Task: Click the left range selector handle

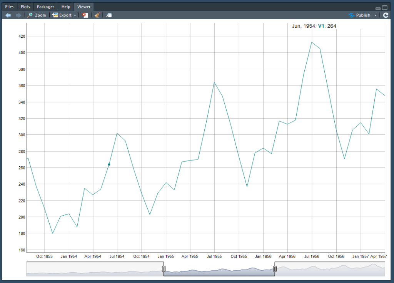Action: 163,269
